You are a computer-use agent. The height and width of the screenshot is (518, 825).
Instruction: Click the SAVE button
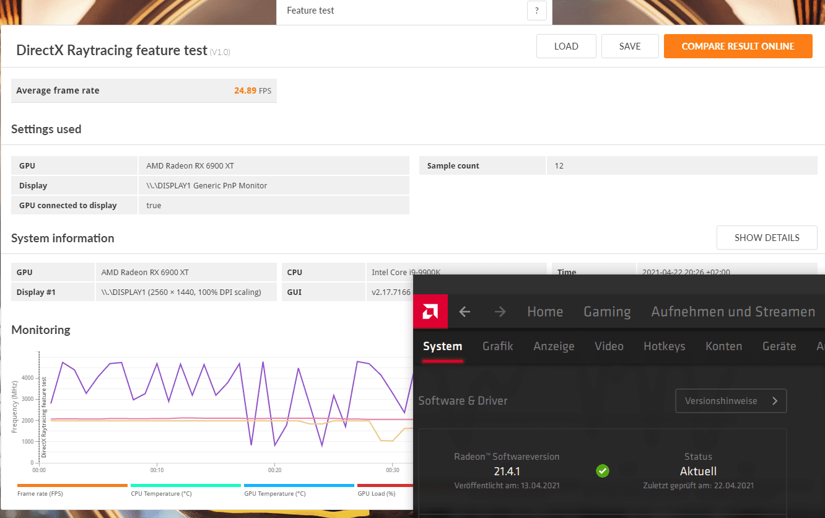[630, 46]
